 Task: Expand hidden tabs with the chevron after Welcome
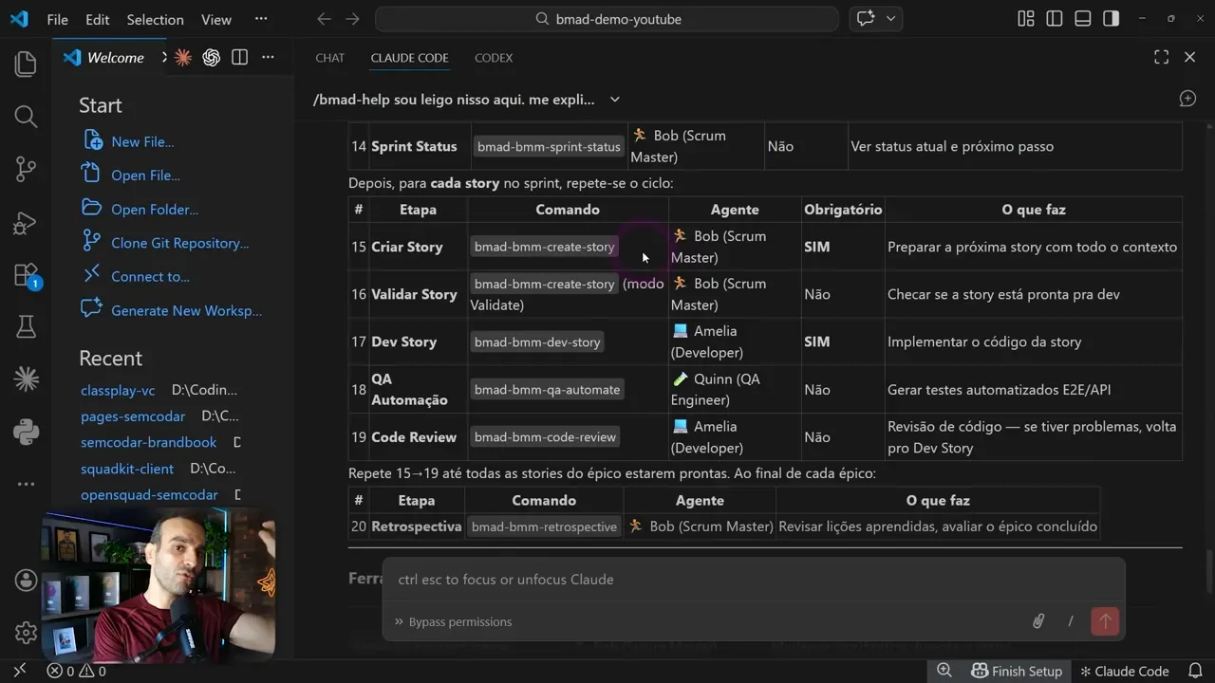(163, 57)
